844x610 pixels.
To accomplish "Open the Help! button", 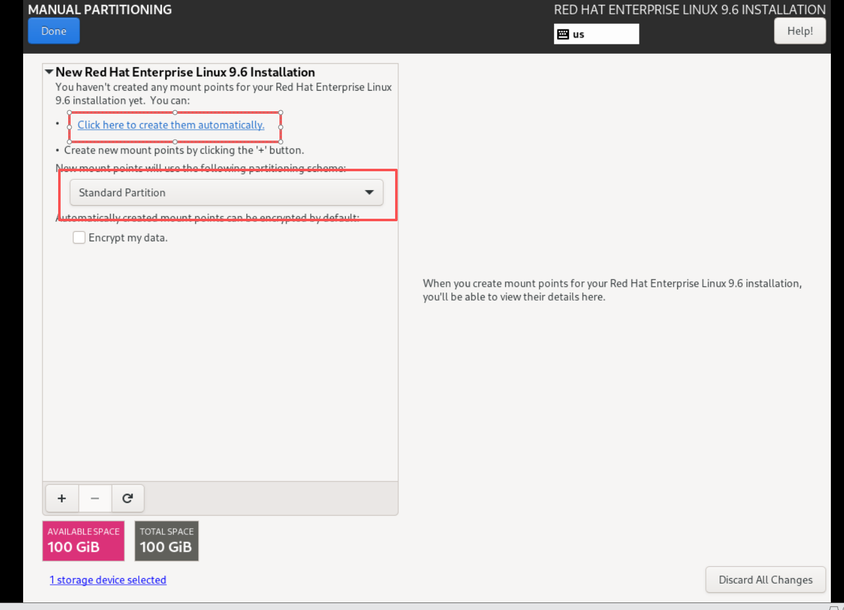I will click(x=800, y=31).
